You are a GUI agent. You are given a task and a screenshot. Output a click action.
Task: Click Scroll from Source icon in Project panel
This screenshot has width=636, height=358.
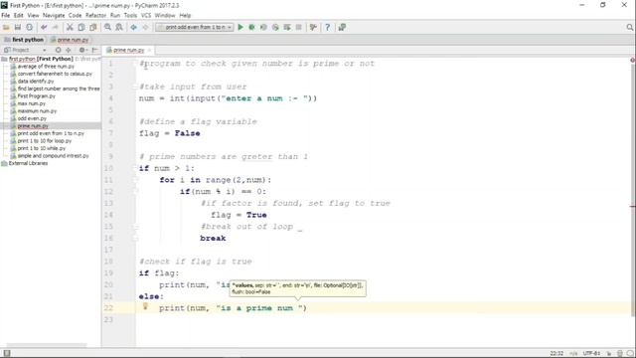[x=58, y=50]
